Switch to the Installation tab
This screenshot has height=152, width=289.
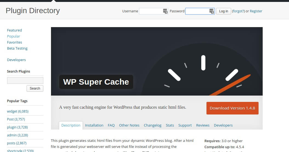pyautogui.click(x=94, y=125)
